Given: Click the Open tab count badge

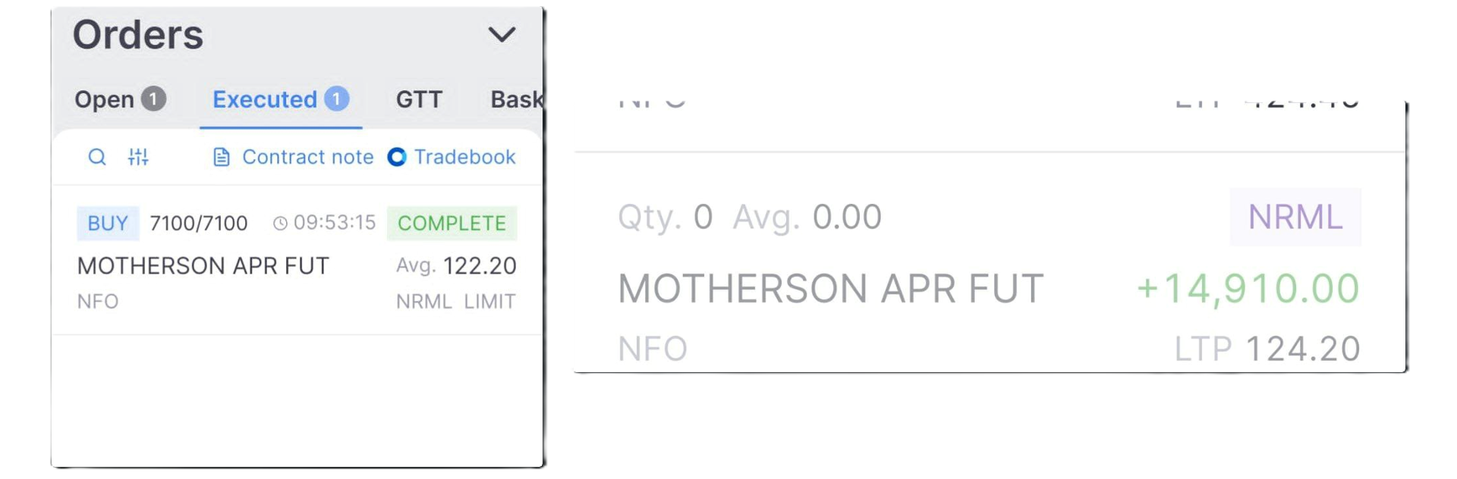Looking at the screenshot, I should (154, 99).
